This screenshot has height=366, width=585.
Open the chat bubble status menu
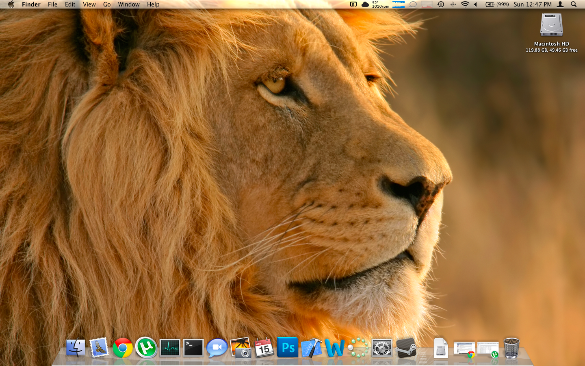[413, 4]
